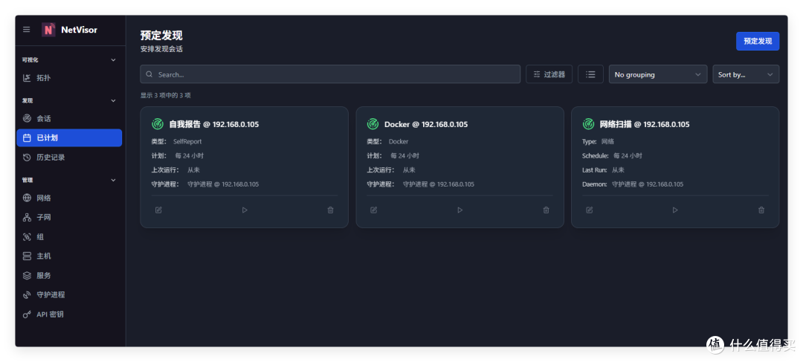Open 主机 hosts in sidebar

69,256
